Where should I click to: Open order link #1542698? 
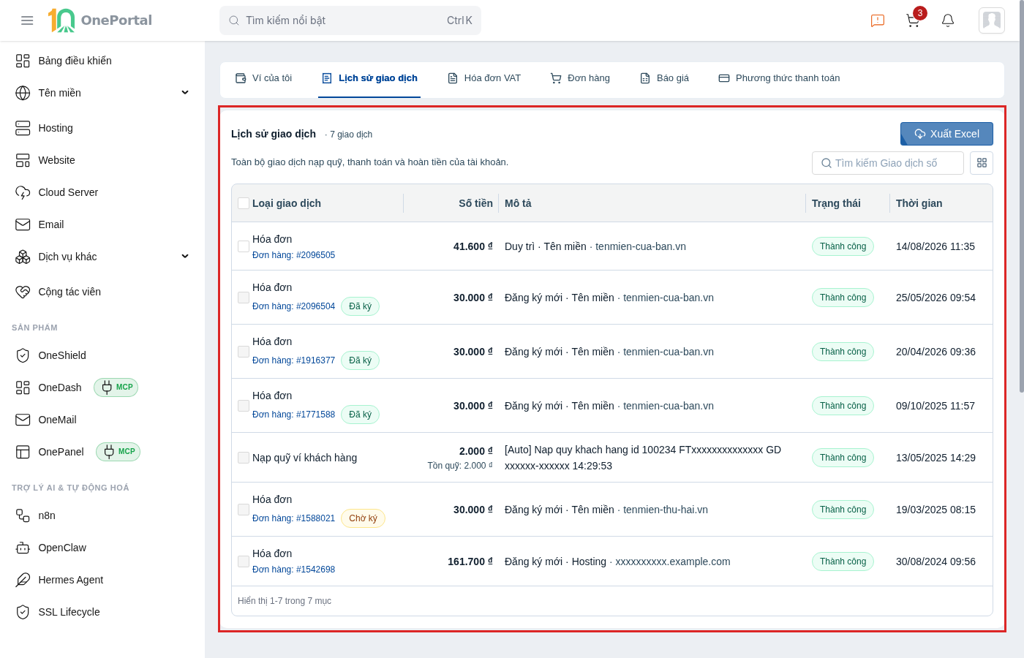293,570
